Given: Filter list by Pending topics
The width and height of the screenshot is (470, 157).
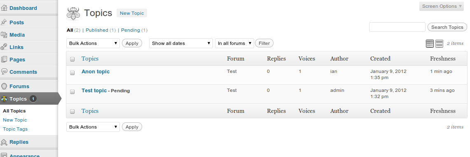Looking at the screenshot, I should point(131,30).
